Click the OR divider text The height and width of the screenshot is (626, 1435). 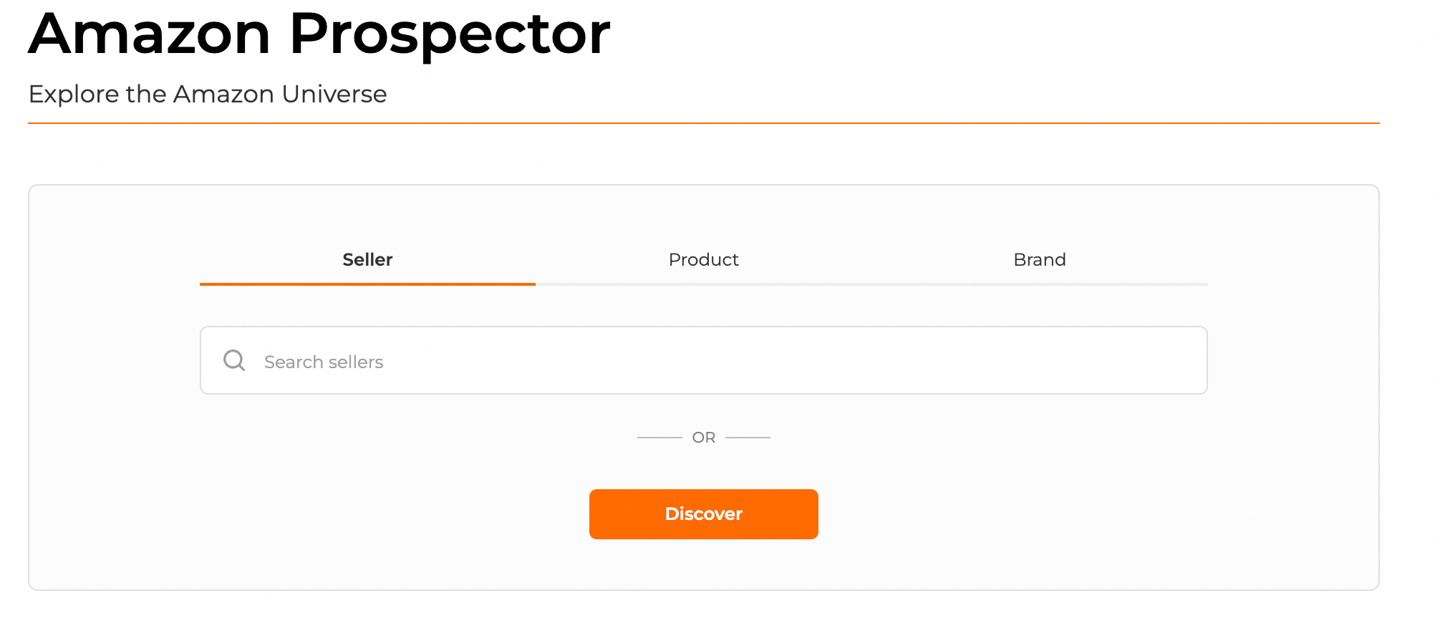[x=703, y=438]
